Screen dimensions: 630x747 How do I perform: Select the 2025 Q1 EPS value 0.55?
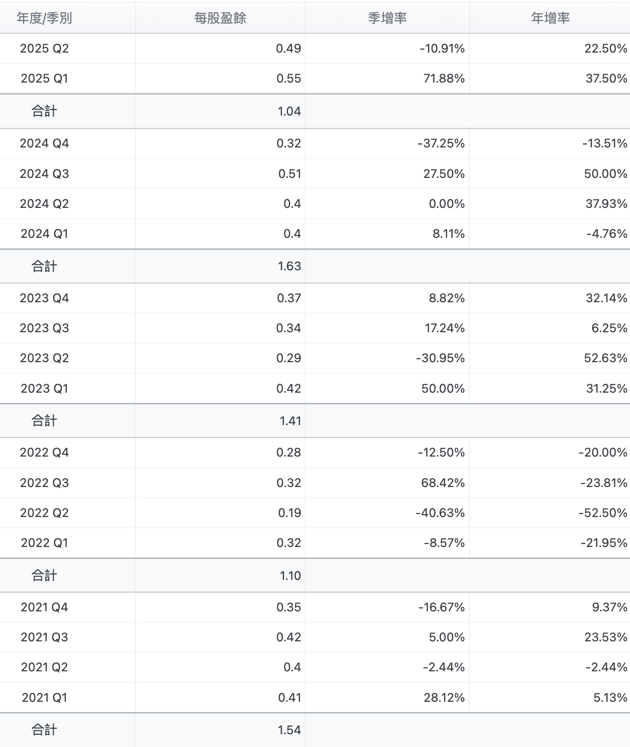click(x=288, y=79)
